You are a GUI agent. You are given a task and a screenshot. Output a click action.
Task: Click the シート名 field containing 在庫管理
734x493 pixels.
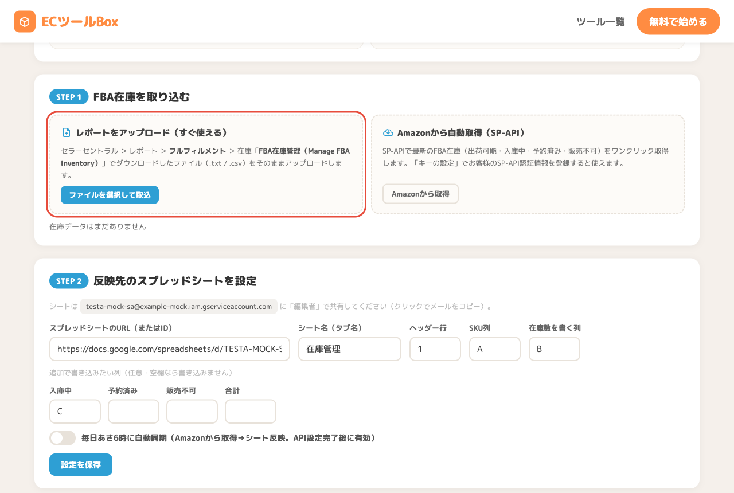coord(350,349)
